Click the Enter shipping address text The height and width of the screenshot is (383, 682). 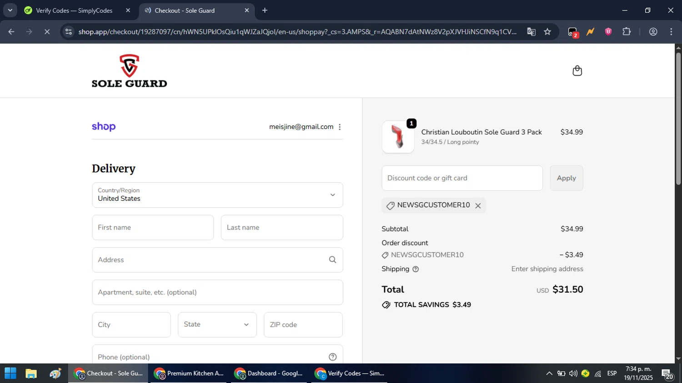tap(547, 269)
